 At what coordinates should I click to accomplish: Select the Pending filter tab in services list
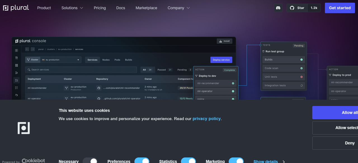pyautogui.click(x=185, y=70)
